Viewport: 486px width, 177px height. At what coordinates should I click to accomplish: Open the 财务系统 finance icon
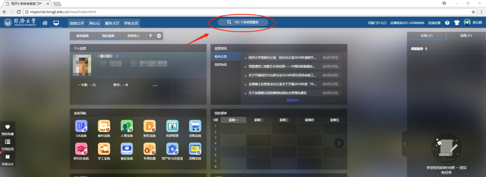[x=149, y=126]
